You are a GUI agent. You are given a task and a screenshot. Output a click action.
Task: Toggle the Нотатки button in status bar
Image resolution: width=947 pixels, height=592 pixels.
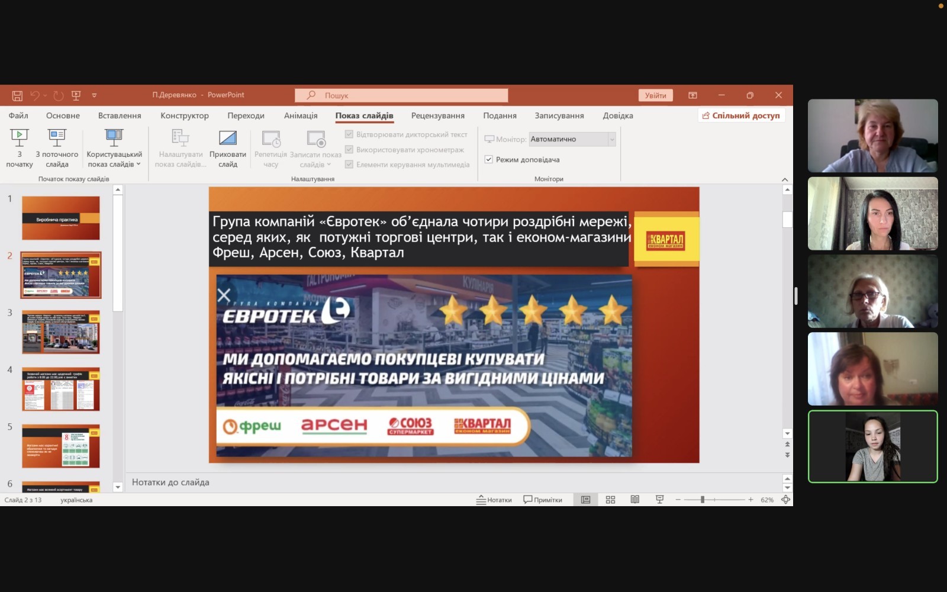point(494,500)
